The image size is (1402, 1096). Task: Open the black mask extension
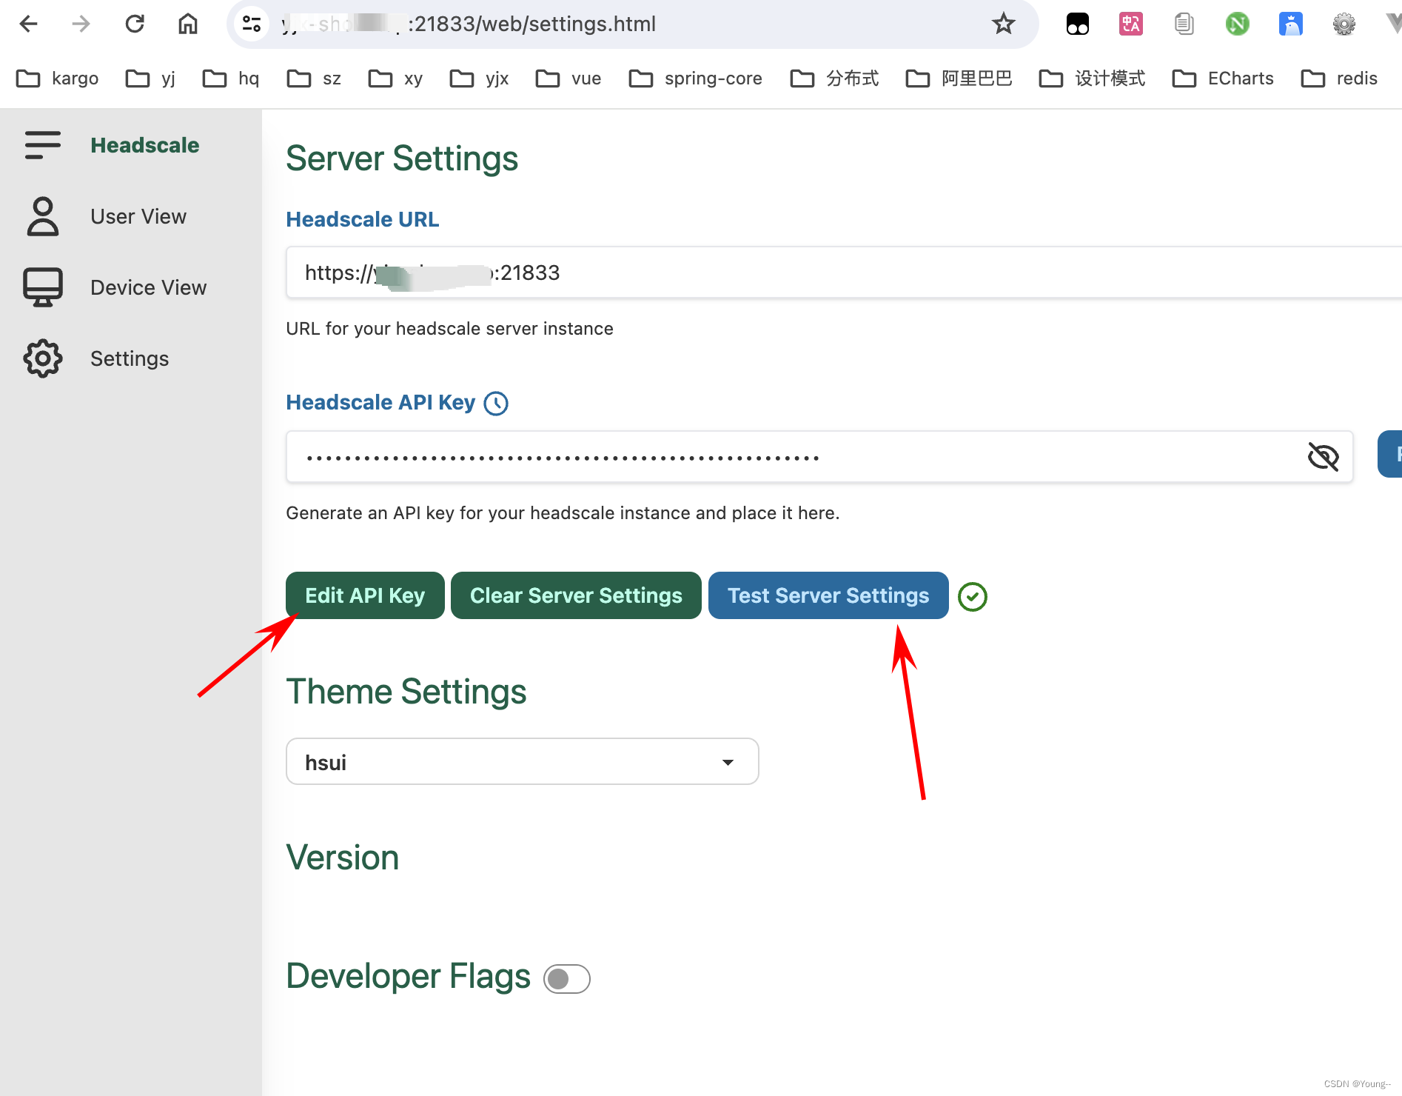(1078, 24)
